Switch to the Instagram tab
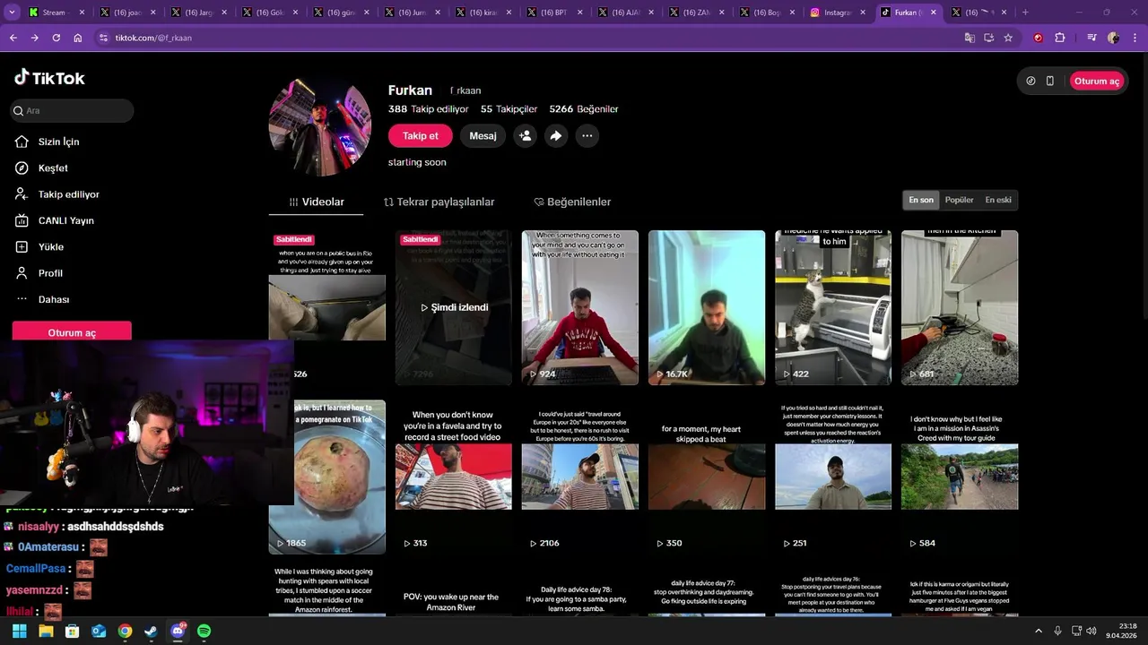Screen dimensions: 1148x645 pos(838,13)
